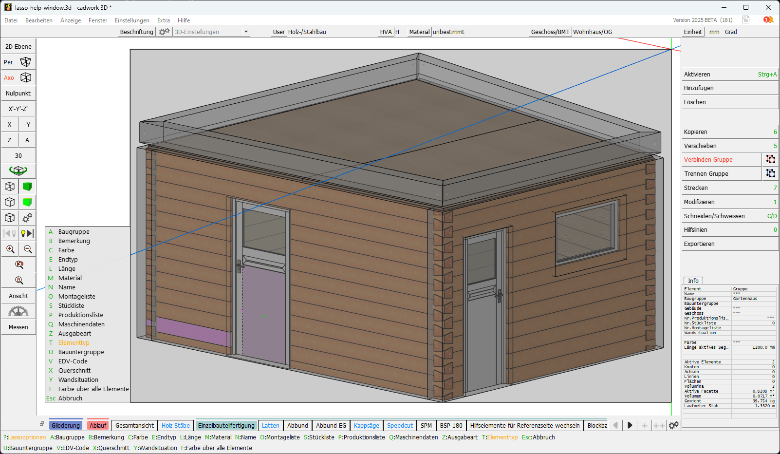Open the Einzelbauteilfertigung tab
The image size is (780, 454).
(x=226, y=426)
